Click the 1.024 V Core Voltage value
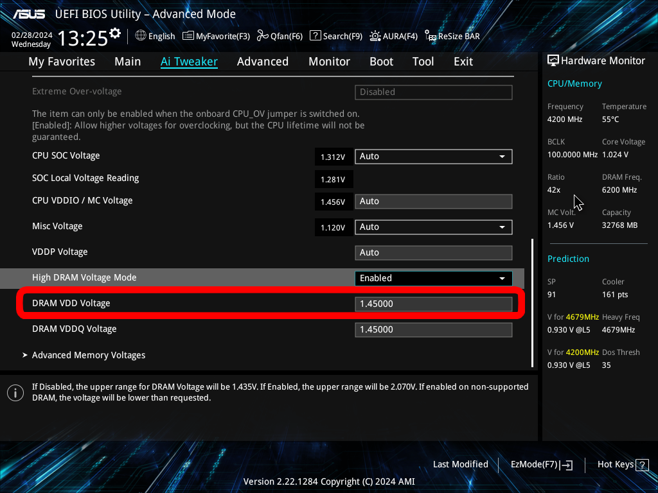This screenshot has width=658, height=493. (615, 155)
